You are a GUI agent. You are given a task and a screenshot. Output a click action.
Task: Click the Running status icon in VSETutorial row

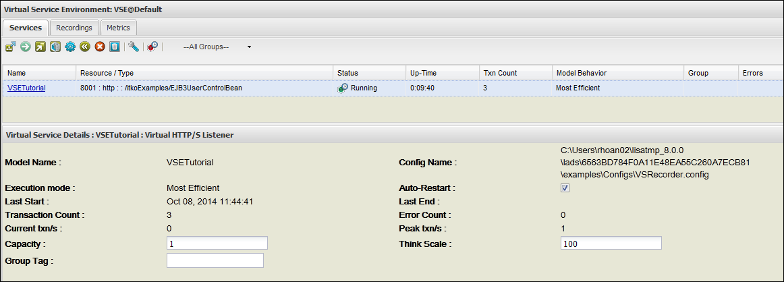[343, 88]
